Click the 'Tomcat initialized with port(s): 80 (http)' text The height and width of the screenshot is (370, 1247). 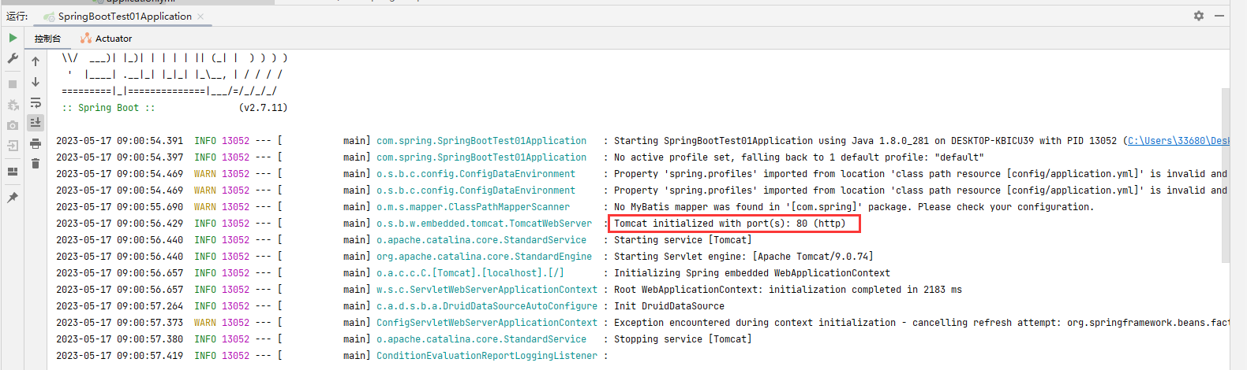tap(730, 224)
